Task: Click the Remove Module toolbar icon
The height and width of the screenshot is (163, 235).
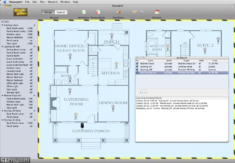Action: (x=98, y=12)
